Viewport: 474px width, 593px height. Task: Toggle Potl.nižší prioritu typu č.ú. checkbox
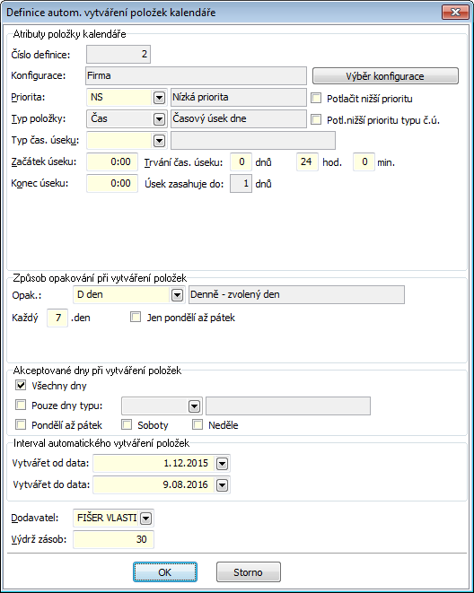pyautogui.click(x=316, y=119)
